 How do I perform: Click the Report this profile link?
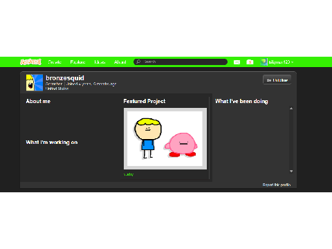tap(277, 185)
